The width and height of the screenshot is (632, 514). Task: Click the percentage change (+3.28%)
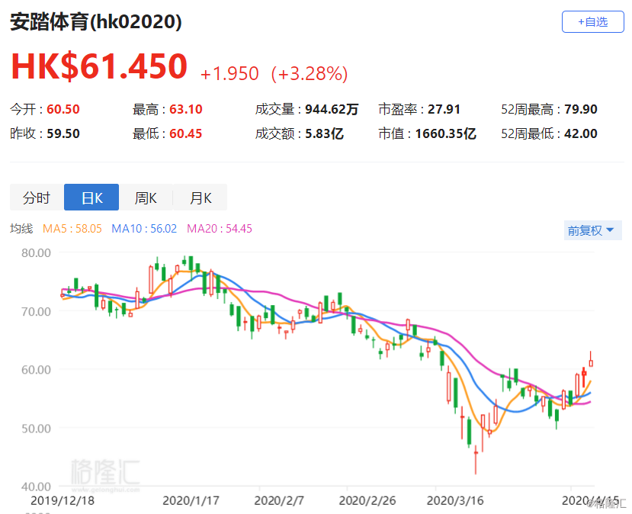tap(310, 74)
